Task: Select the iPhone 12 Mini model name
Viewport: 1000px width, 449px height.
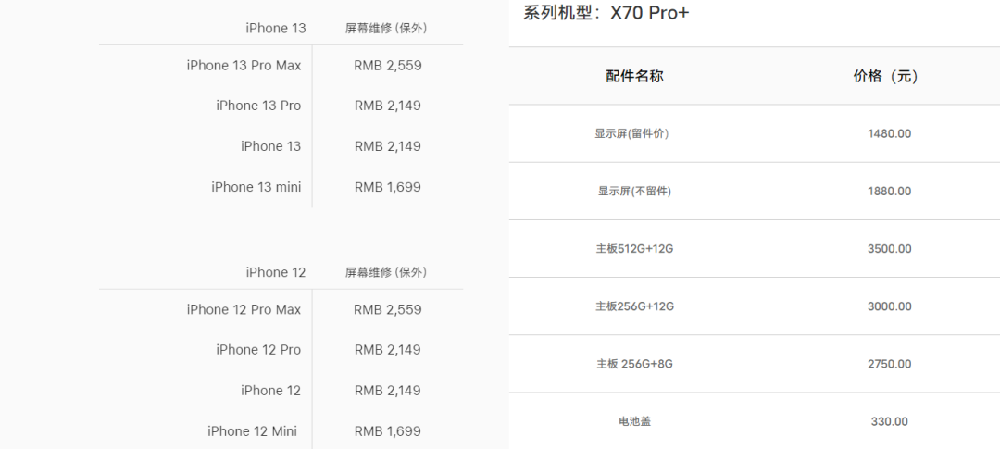Action: [252, 431]
